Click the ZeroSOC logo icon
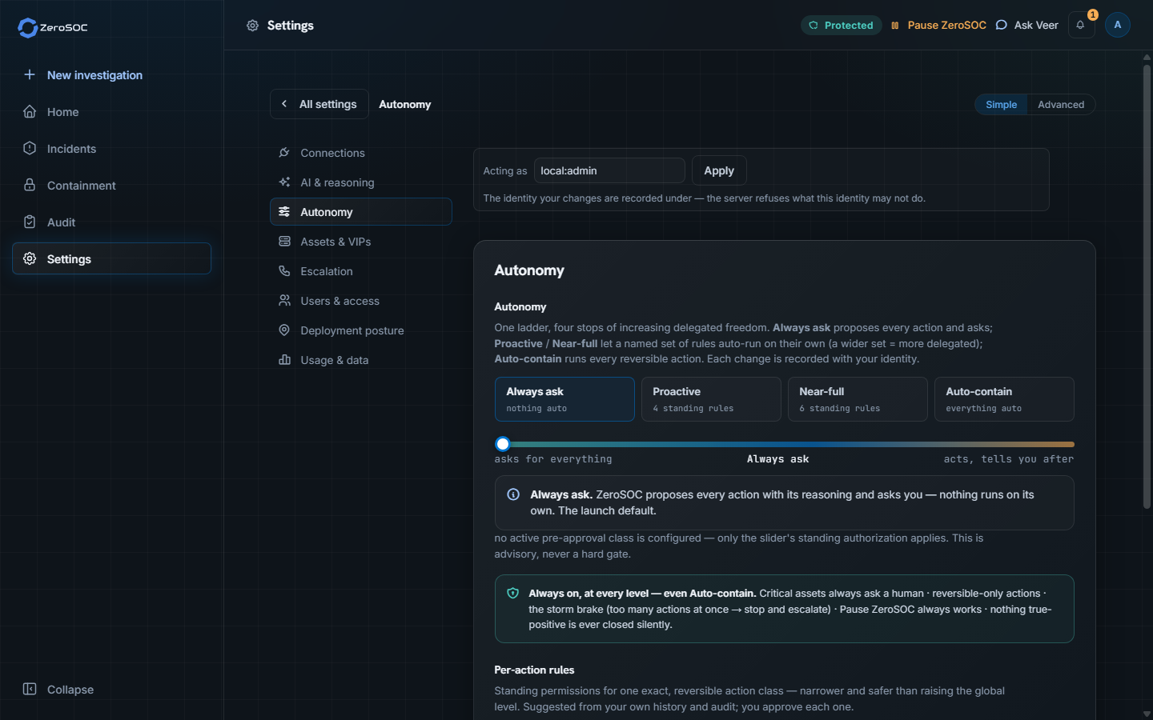This screenshot has width=1153, height=720. [x=28, y=28]
